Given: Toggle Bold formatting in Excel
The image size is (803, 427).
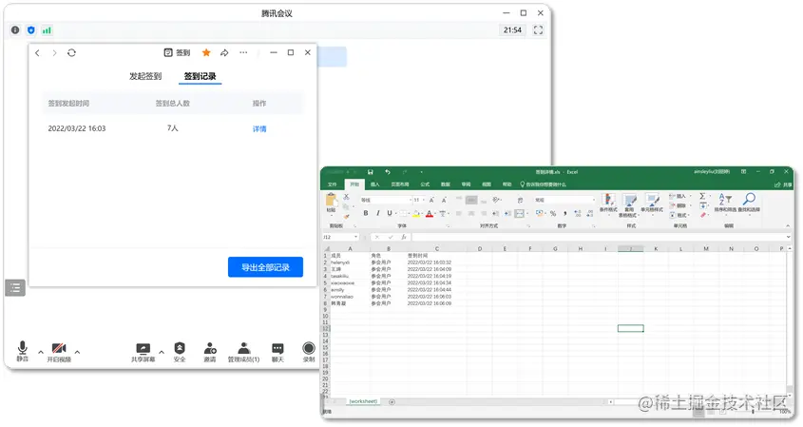Looking at the screenshot, I should coord(366,213).
